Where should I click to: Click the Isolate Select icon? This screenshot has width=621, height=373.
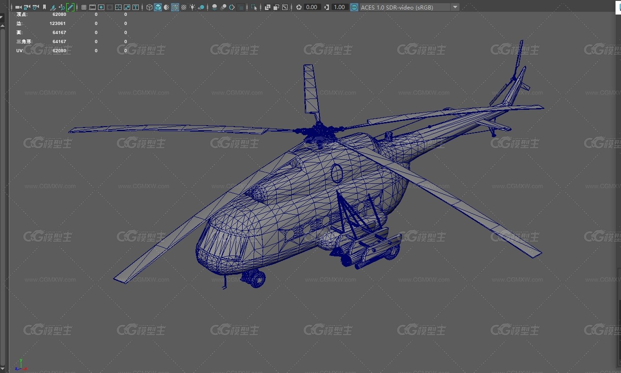(x=254, y=7)
